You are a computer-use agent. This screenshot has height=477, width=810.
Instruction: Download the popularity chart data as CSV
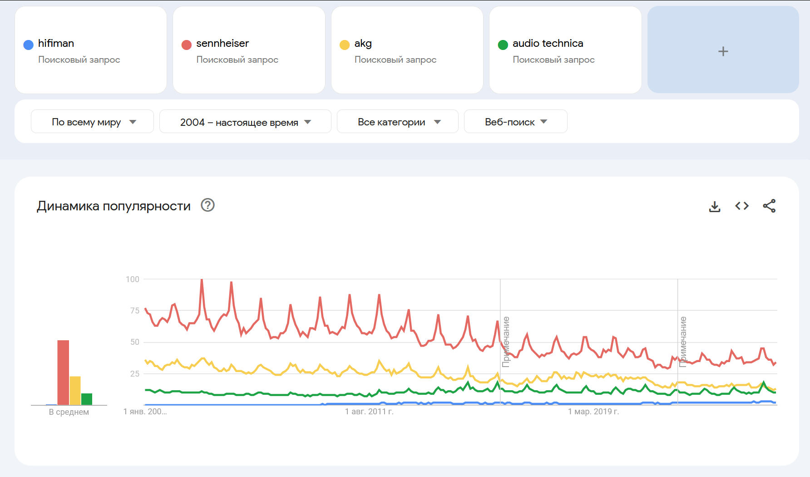click(715, 206)
